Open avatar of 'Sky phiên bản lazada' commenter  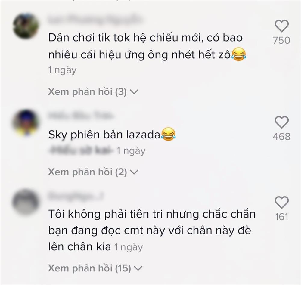26,122
